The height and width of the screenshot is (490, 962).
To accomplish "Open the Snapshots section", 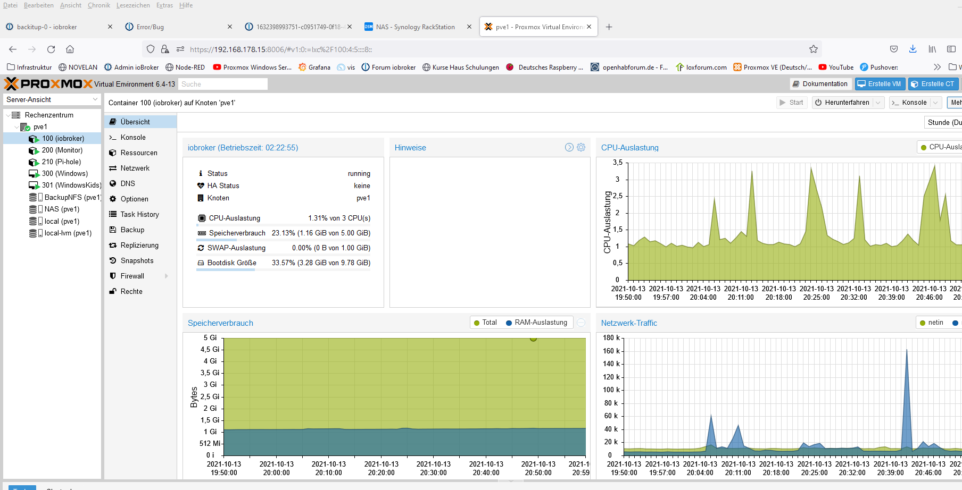I will 140,260.
